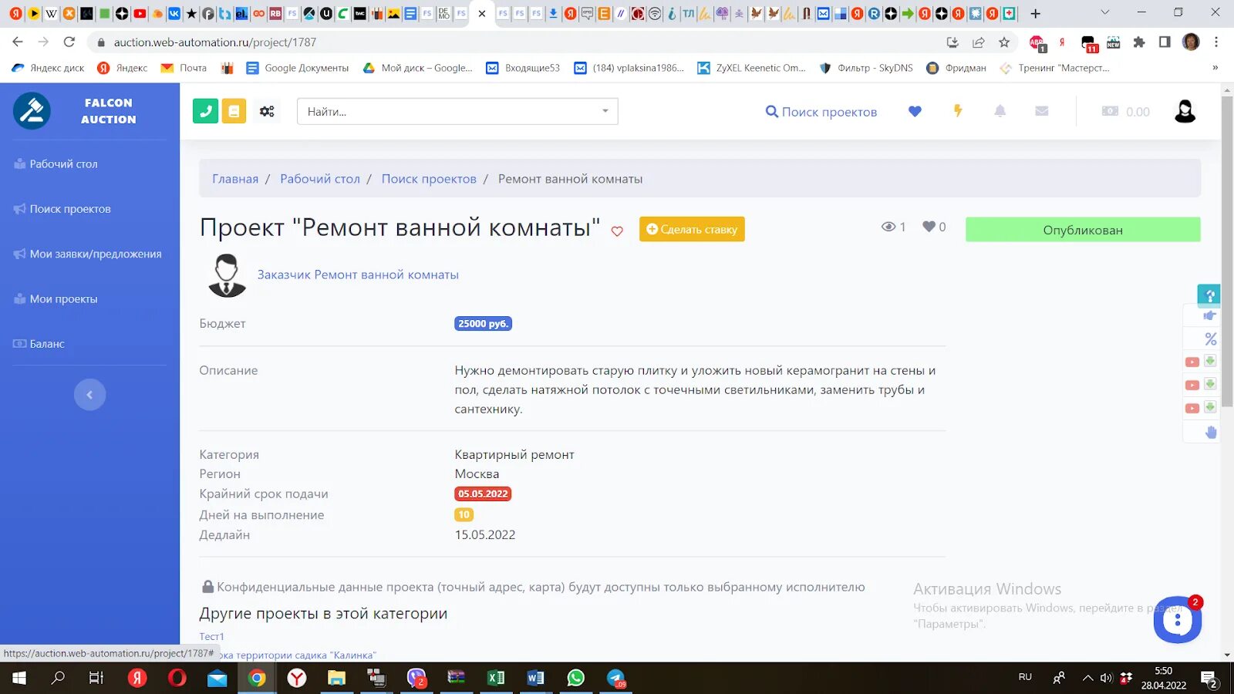
Task: Click the views eye counter
Action: pos(893,227)
